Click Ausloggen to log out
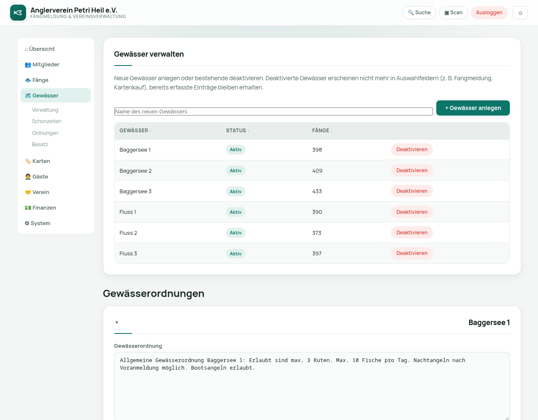 click(x=489, y=13)
